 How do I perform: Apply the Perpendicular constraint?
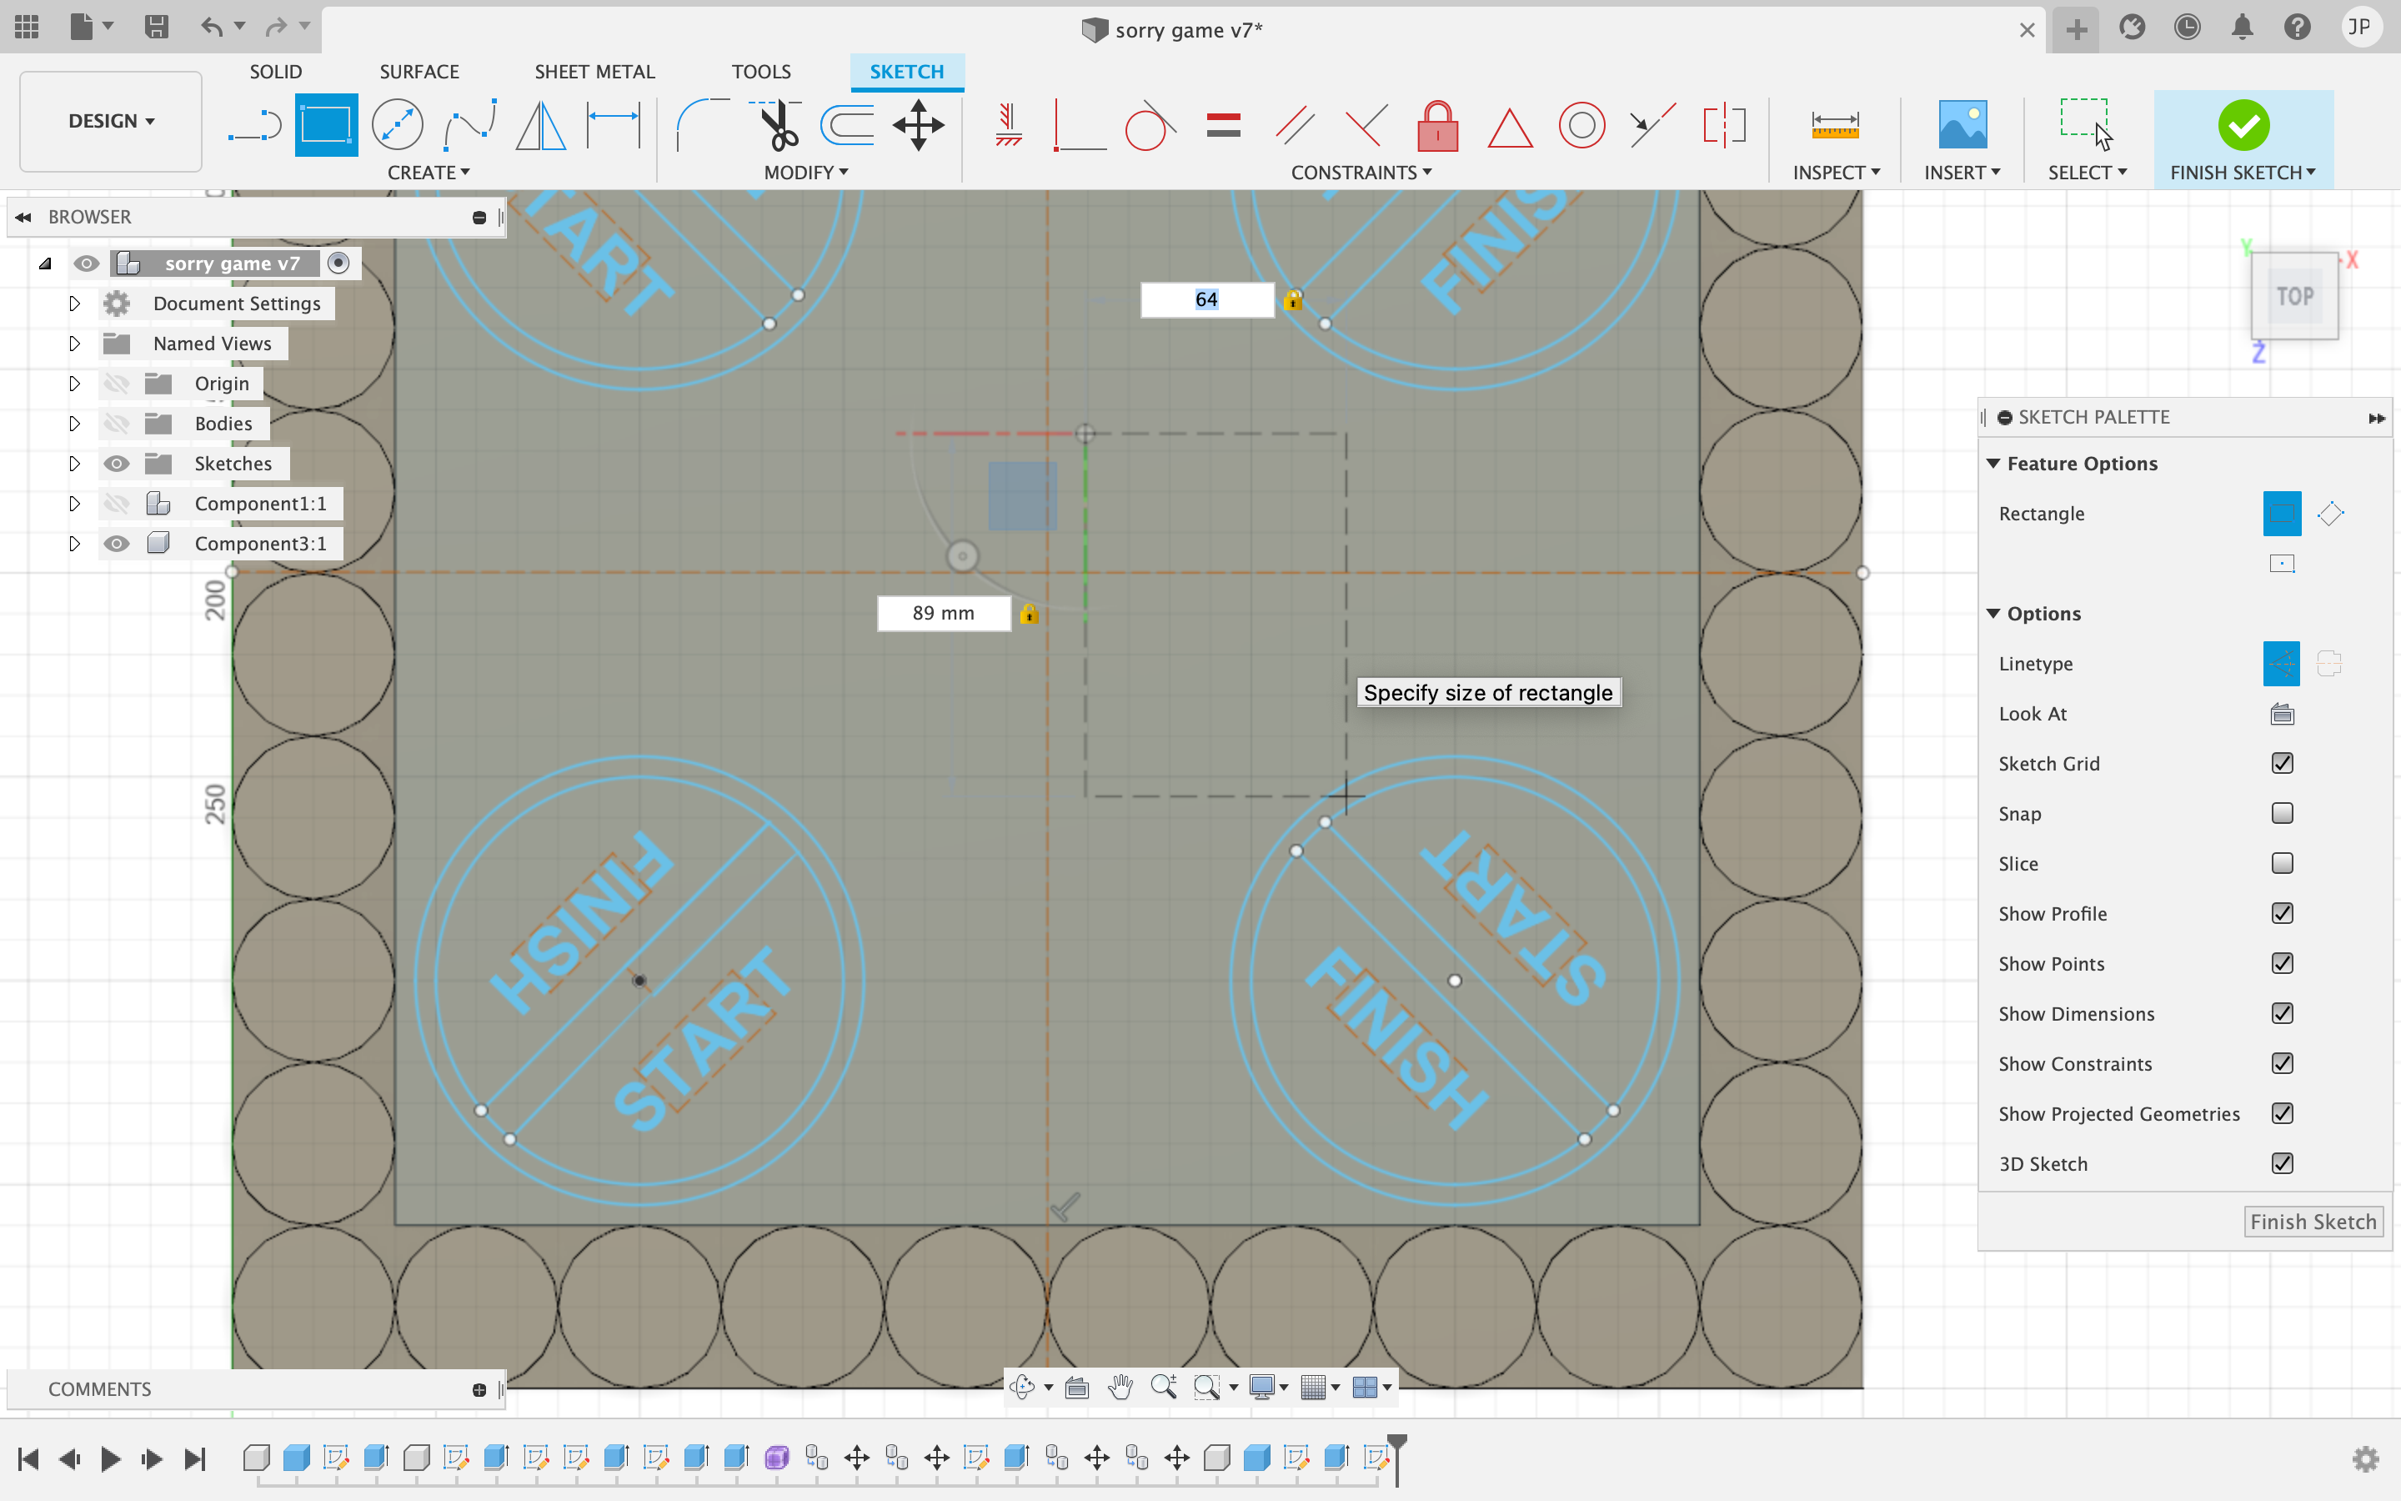[x=1366, y=126]
